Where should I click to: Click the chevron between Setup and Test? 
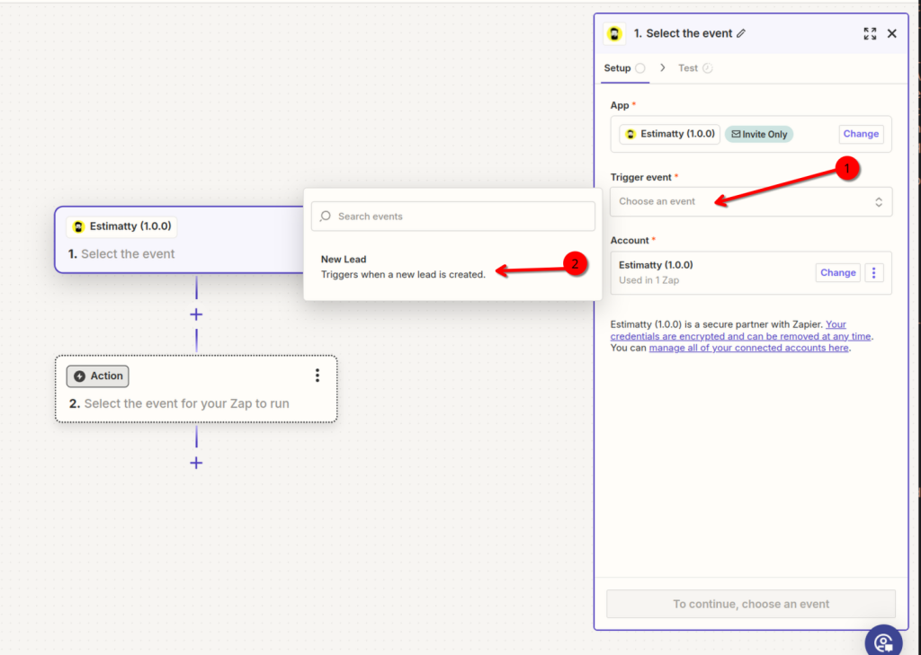tap(663, 67)
